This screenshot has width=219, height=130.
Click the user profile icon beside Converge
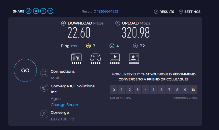pyautogui.click(x=44, y=114)
